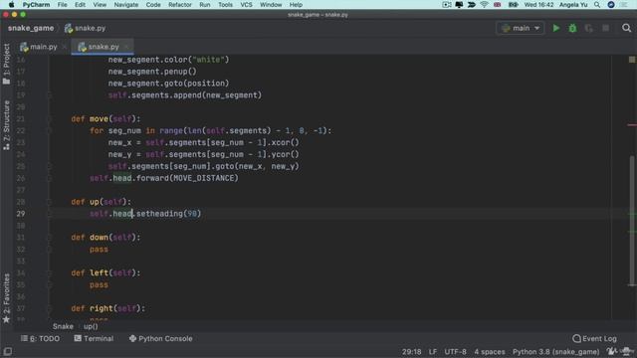Click the Wed 16:42 clock in menu bar
This screenshot has width=637, height=358.
(x=538, y=4)
